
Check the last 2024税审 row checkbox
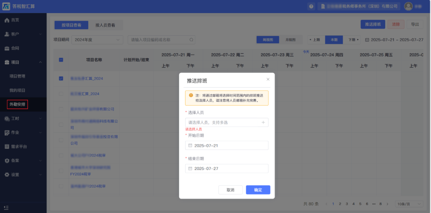click(x=61, y=186)
